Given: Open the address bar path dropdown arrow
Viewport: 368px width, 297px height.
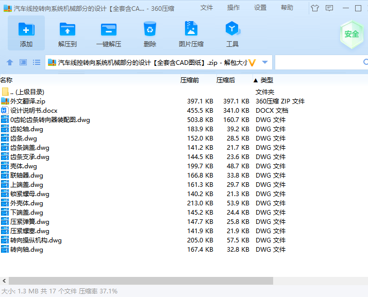Looking at the screenshot, I should coord(265,62).
